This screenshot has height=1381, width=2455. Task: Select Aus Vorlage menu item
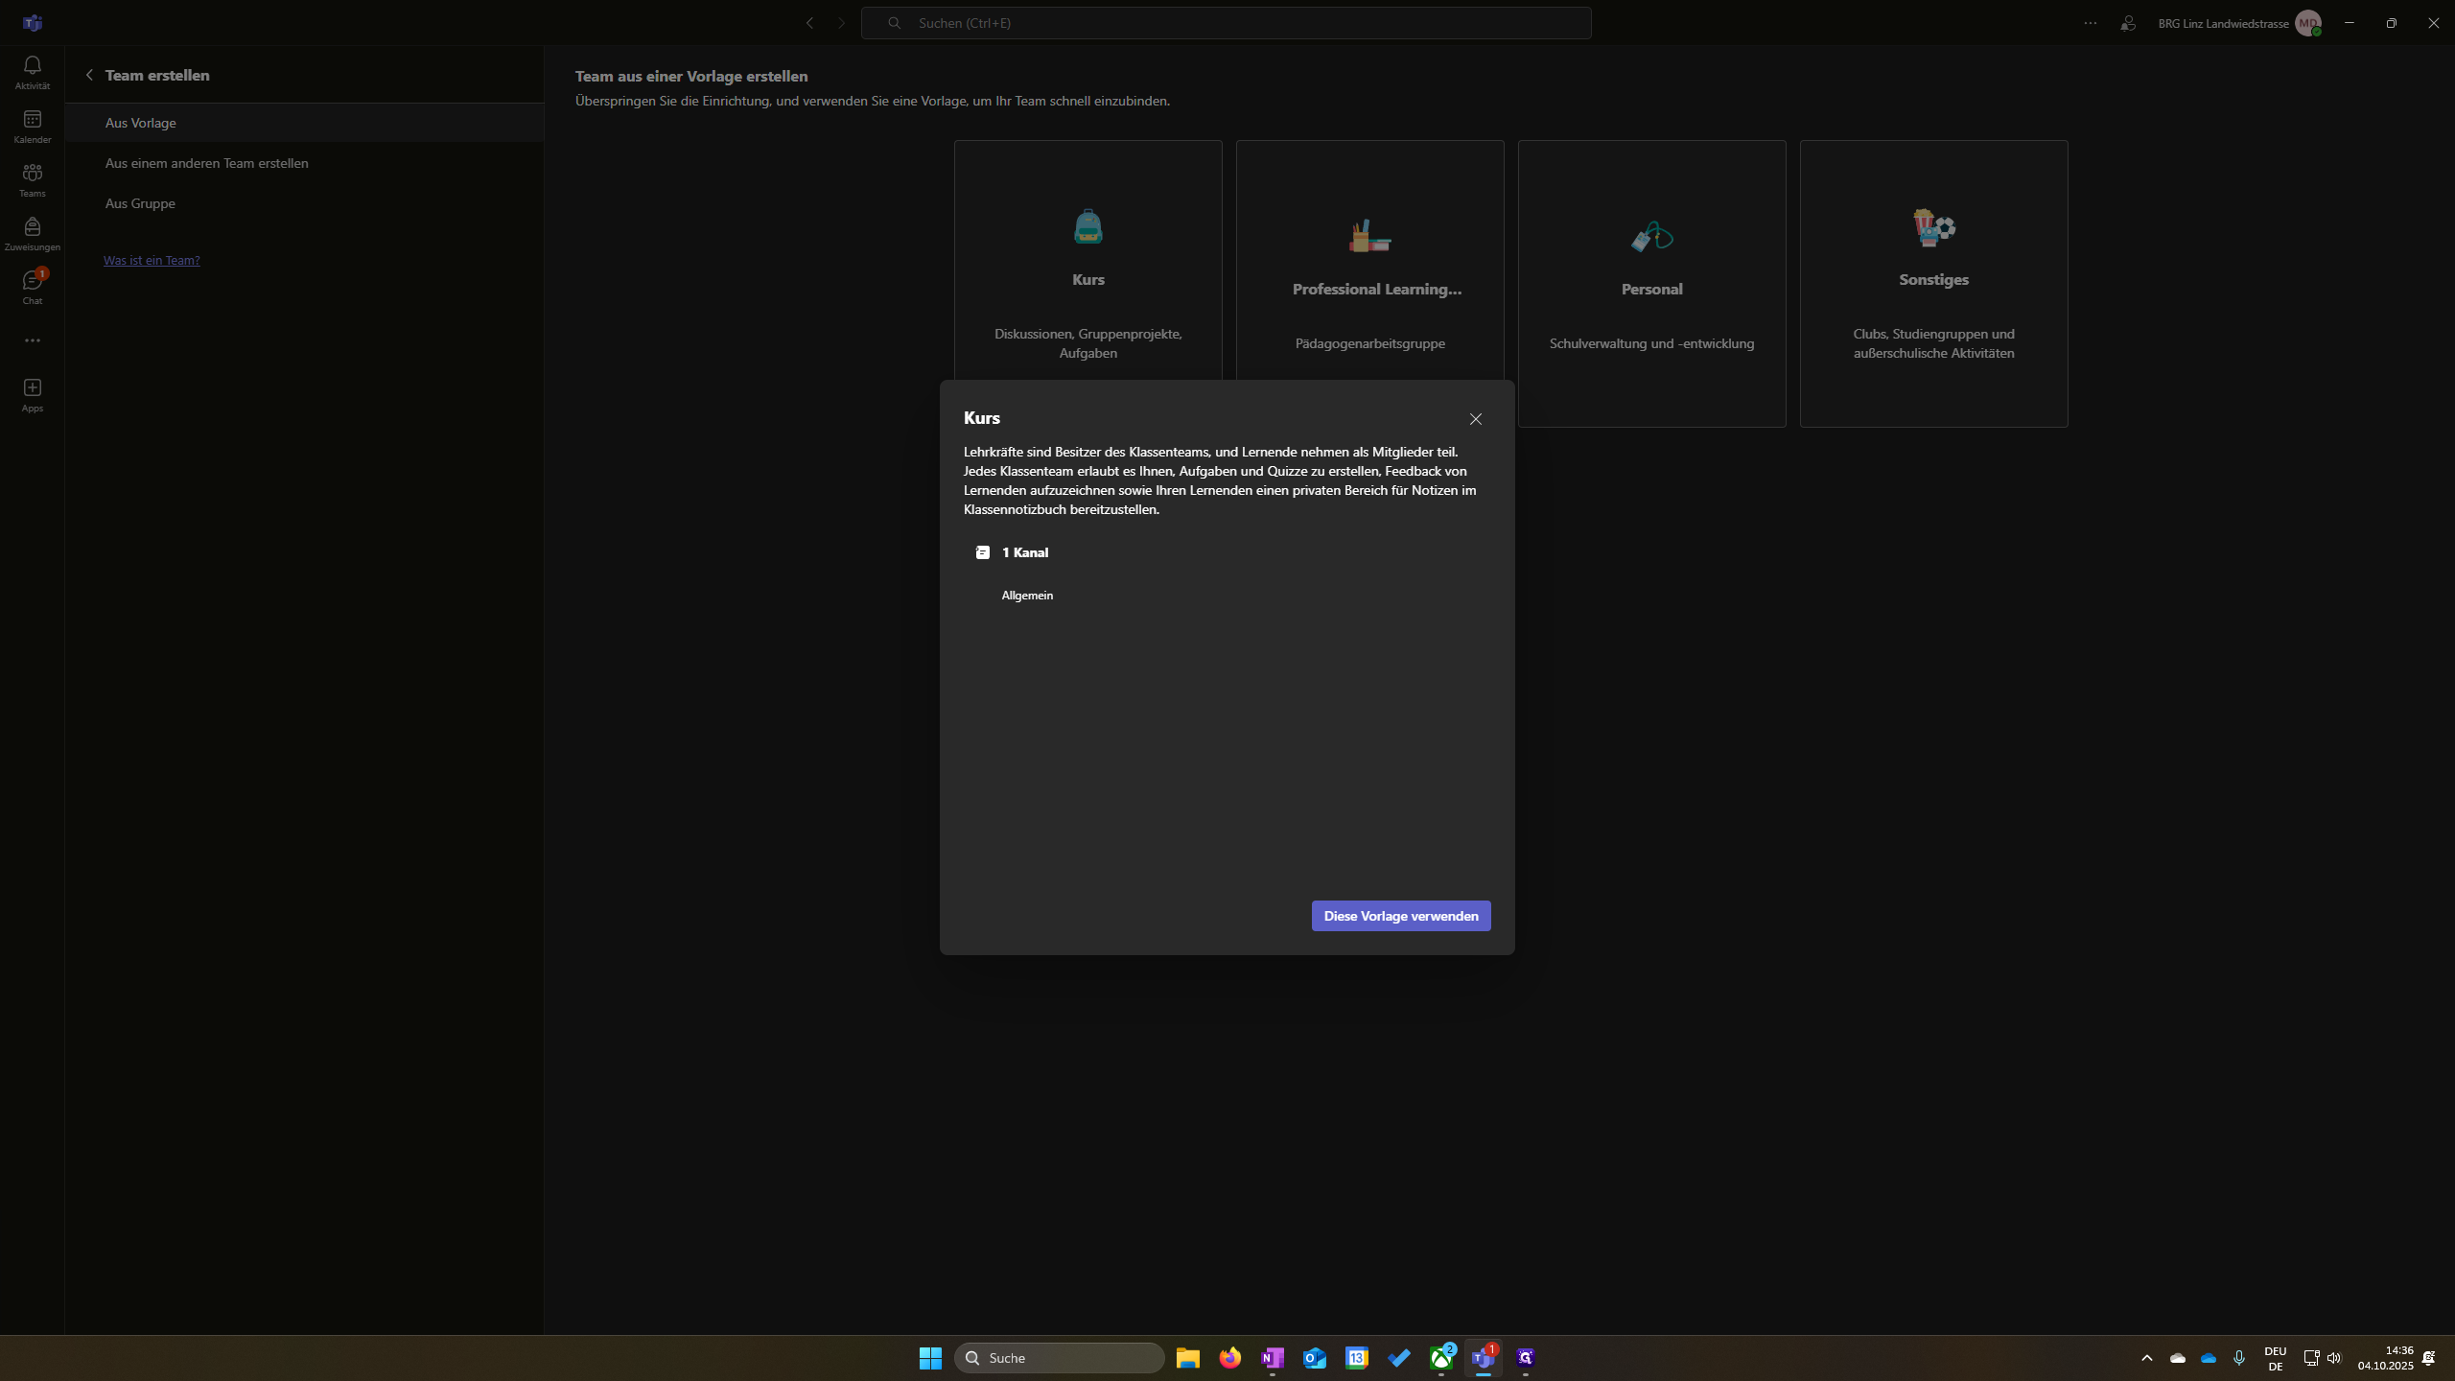tap(140, 123)
